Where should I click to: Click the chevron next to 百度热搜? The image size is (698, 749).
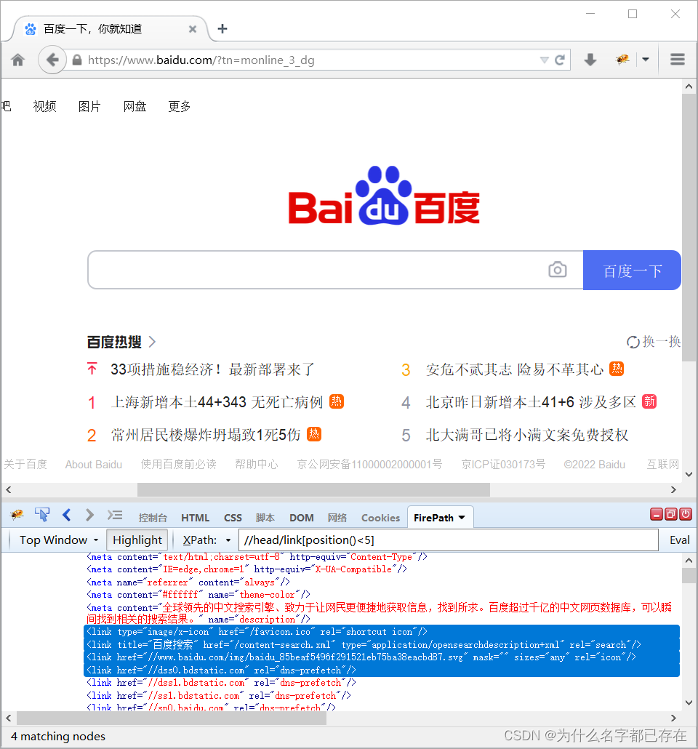152,342
